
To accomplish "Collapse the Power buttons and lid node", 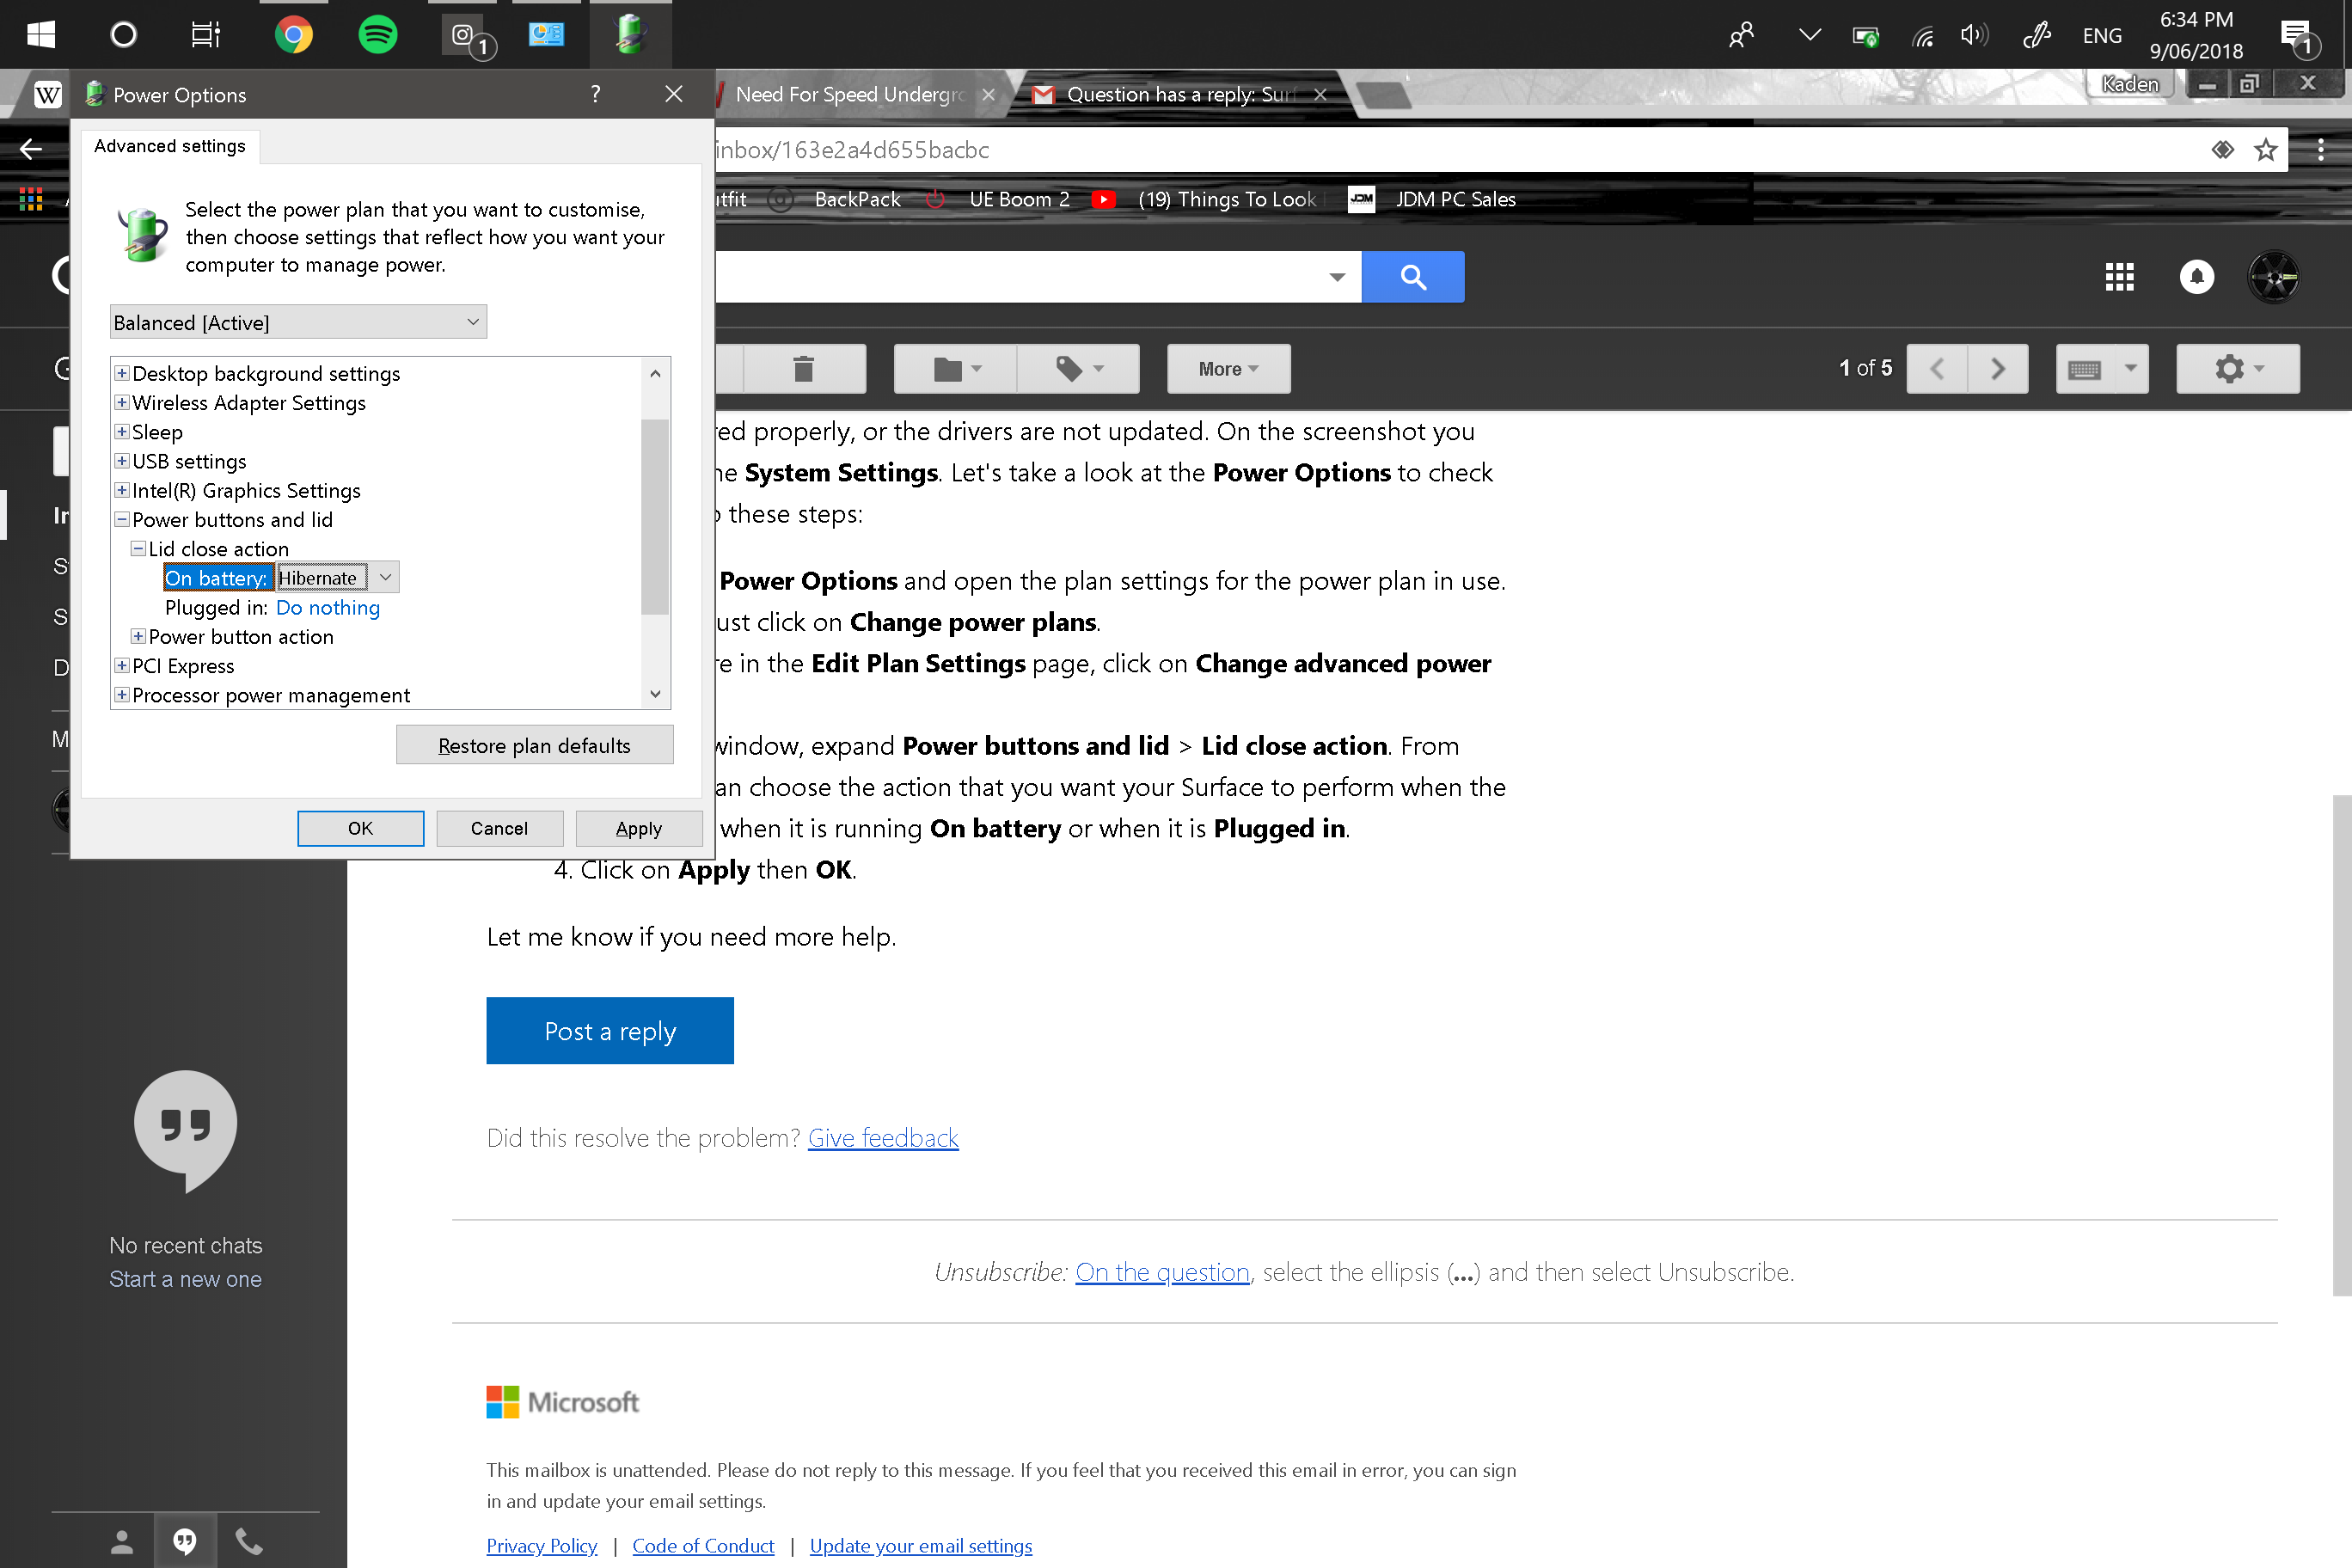I will (122, 520).
